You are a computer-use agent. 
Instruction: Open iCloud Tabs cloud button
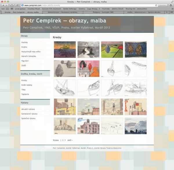coord(12,5)
